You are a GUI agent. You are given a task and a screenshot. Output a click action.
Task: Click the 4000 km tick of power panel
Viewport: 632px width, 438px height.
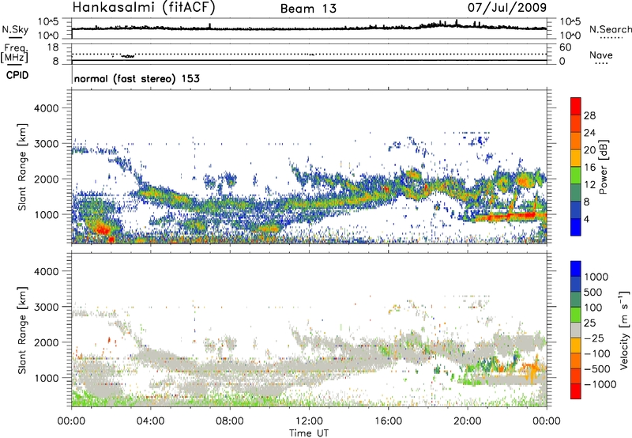[x=46, y=108]
